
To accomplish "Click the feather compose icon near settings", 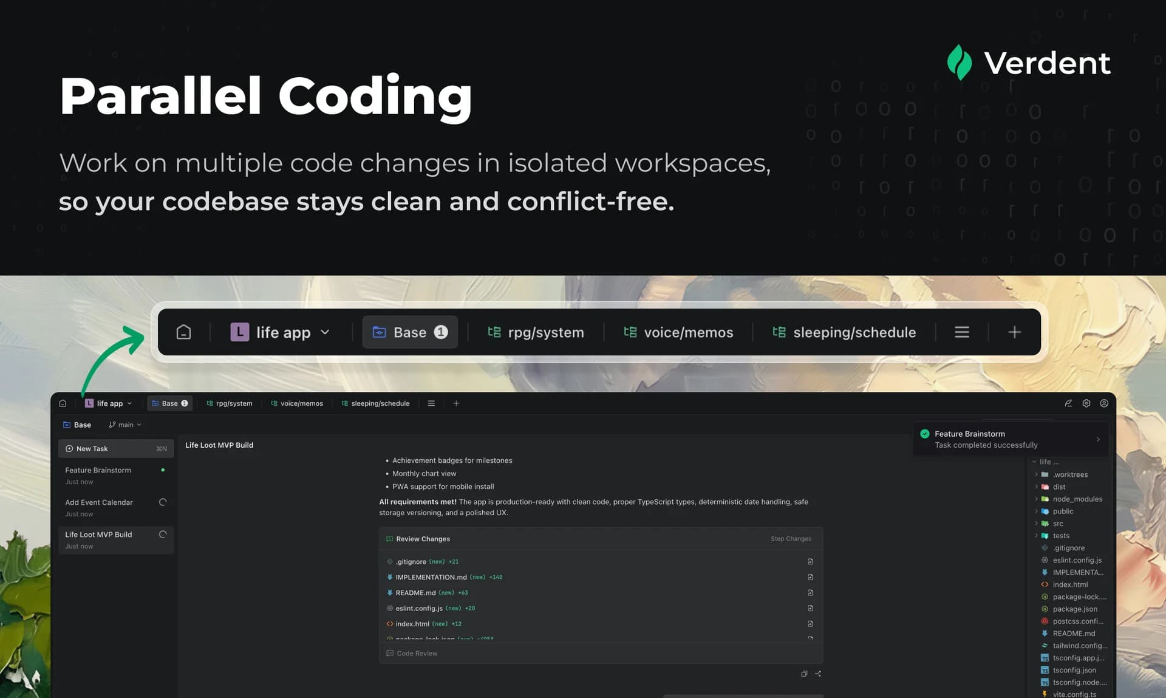I will pyautogui.click(x=1068, y=403).
